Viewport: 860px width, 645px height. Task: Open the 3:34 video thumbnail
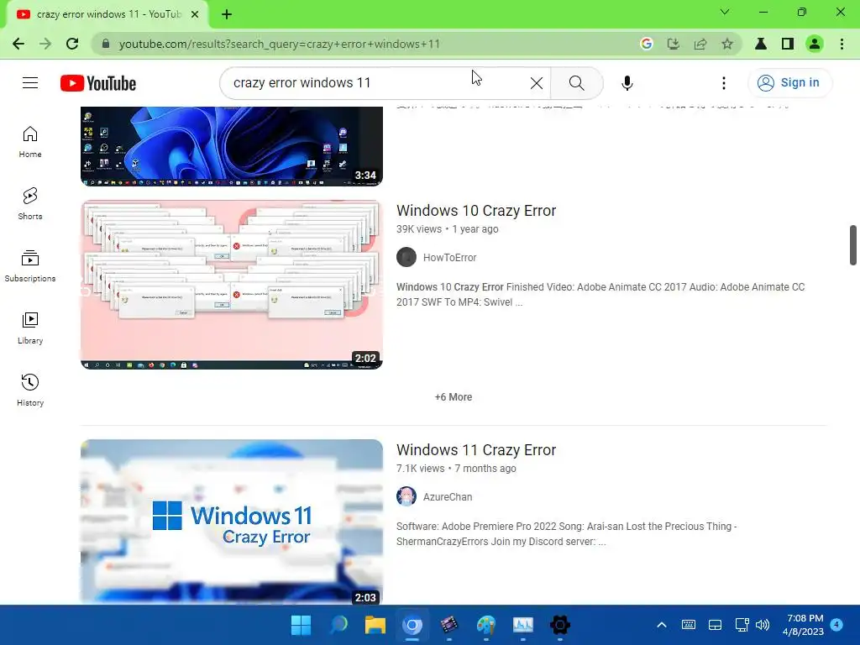pos(232,146)
